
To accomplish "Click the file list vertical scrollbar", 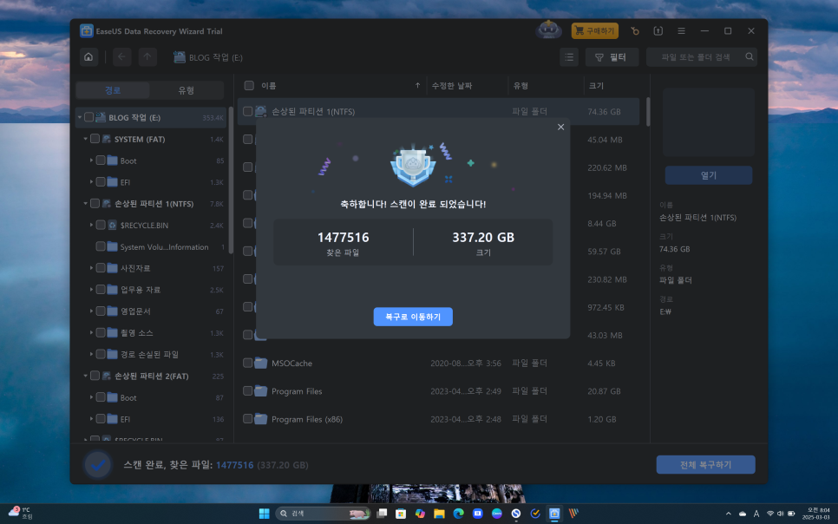I will pyautogui.click(x=648, y=112).
